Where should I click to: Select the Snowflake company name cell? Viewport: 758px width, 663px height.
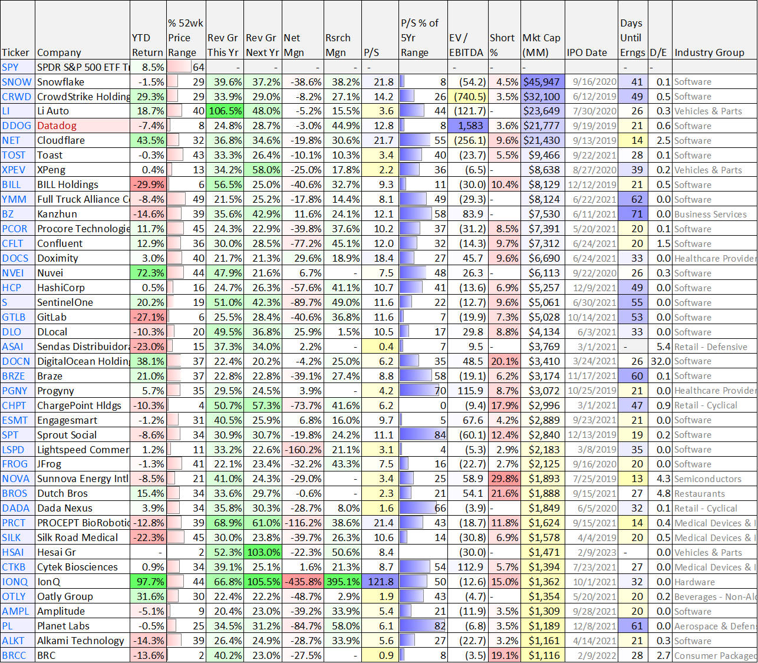(x=83, y=82)
